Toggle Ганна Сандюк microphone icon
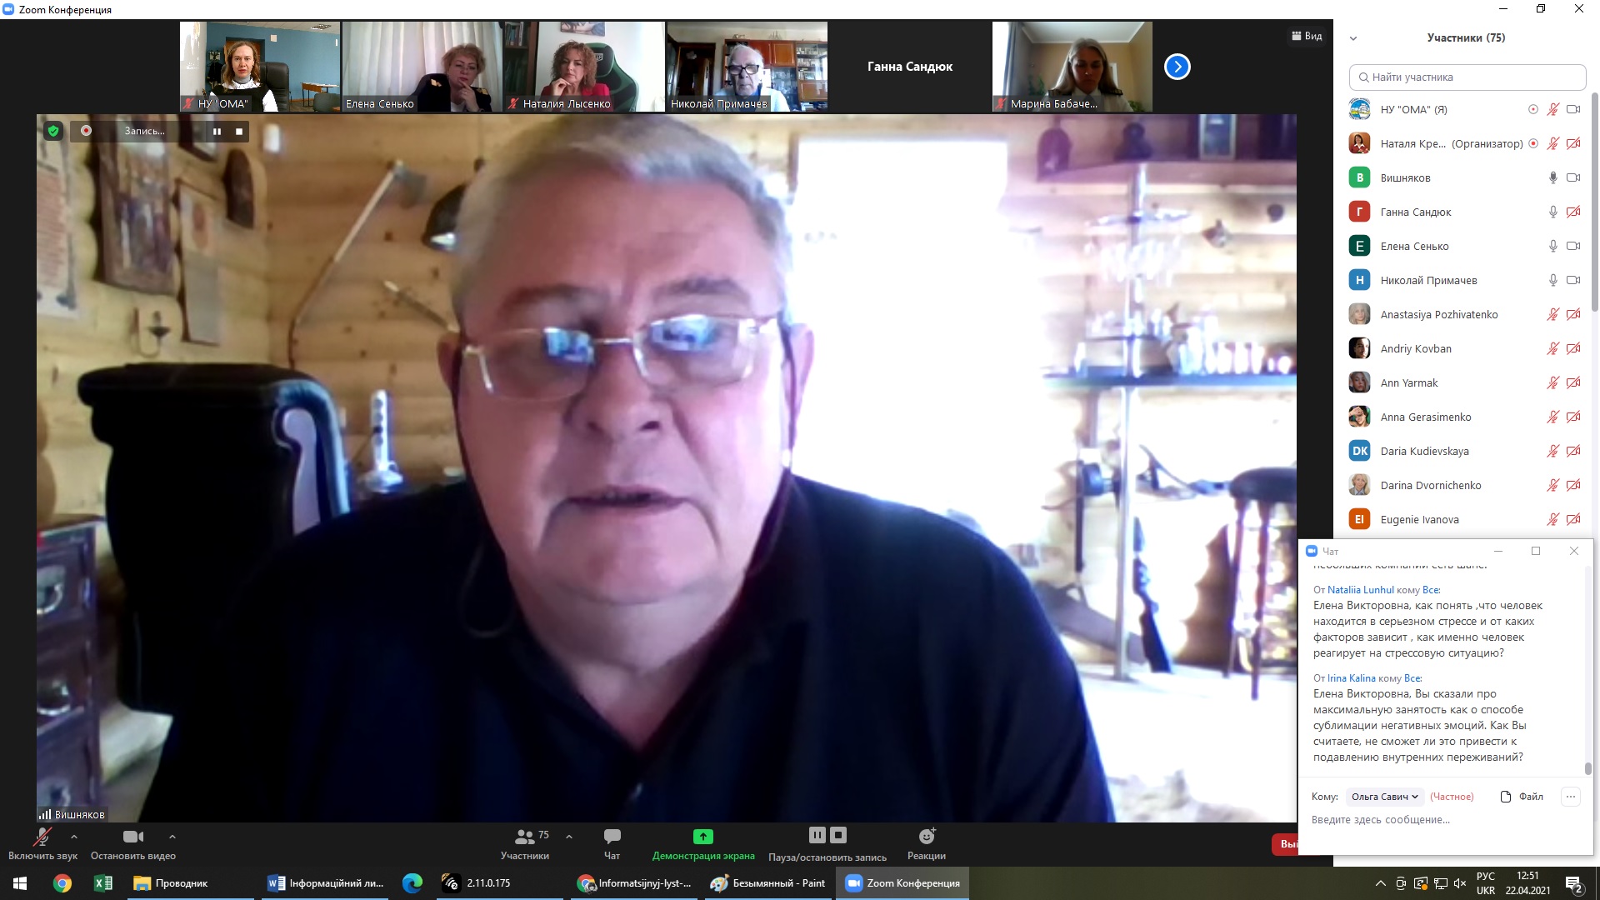The height and width of the screenshot is (900, 1600). click(1552, 212)
